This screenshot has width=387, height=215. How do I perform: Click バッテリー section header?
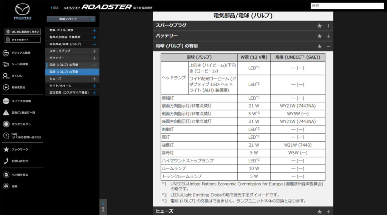[x=243, y=36]
